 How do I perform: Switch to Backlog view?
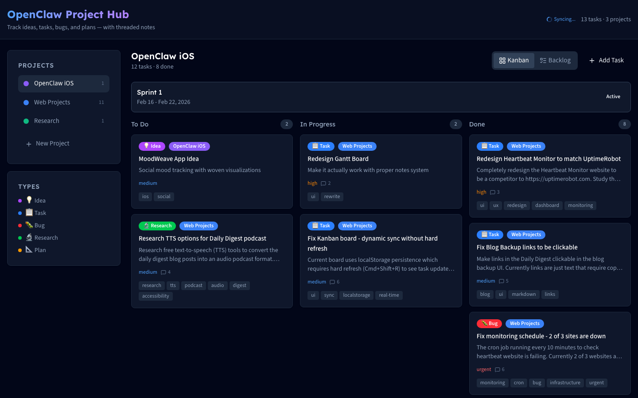(555, 61)
